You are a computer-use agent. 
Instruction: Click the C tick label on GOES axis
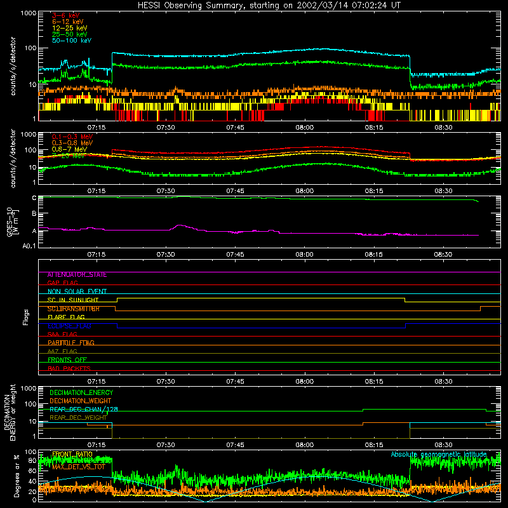(34, 198)
